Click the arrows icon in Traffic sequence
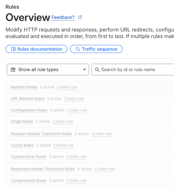174x189 pixels. (x=78, y=49)
